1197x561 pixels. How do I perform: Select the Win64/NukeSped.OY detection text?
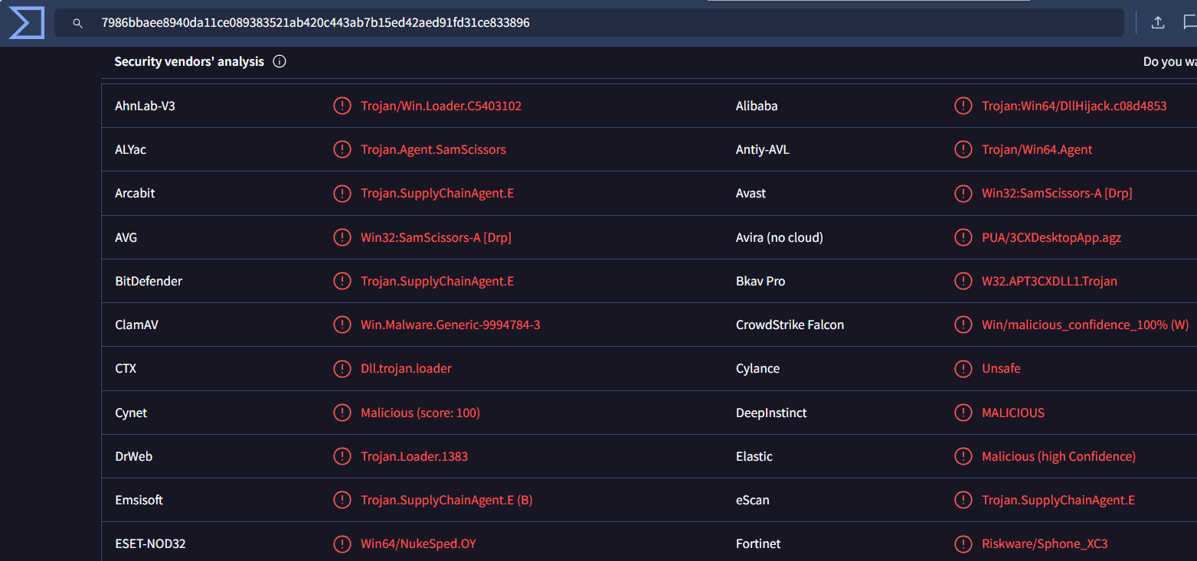[x=418, y=543]
